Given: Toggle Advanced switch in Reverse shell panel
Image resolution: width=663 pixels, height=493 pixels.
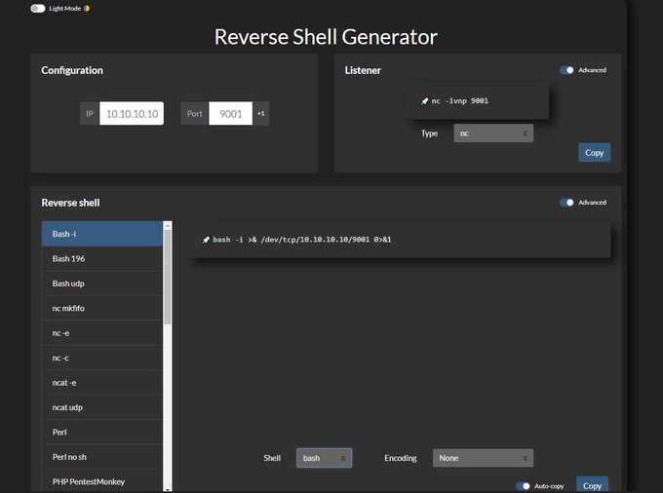Looking at the screenshot, I should [566, 203].
